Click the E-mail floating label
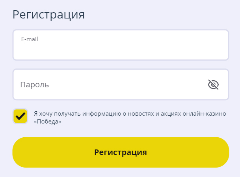240x177 pixels. pos(30,39)
